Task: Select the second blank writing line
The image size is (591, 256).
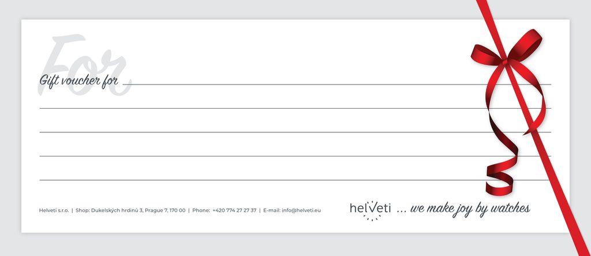Action: click(x=260, y=108)
